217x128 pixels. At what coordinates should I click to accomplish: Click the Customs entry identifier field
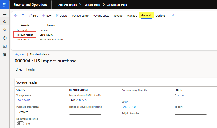click(x=138, y=95)
